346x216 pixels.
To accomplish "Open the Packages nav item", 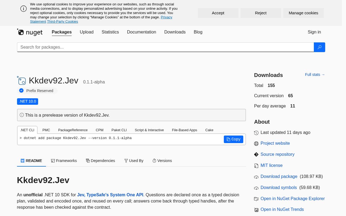I will pos(62,32).
